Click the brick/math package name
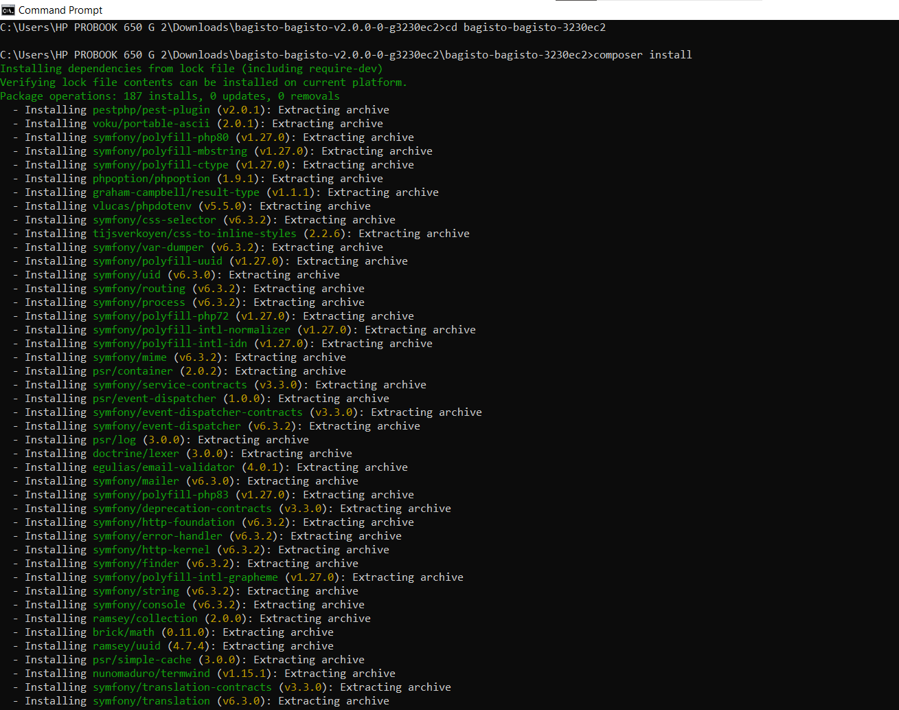The image size is (899, 710). click(124, 632)
